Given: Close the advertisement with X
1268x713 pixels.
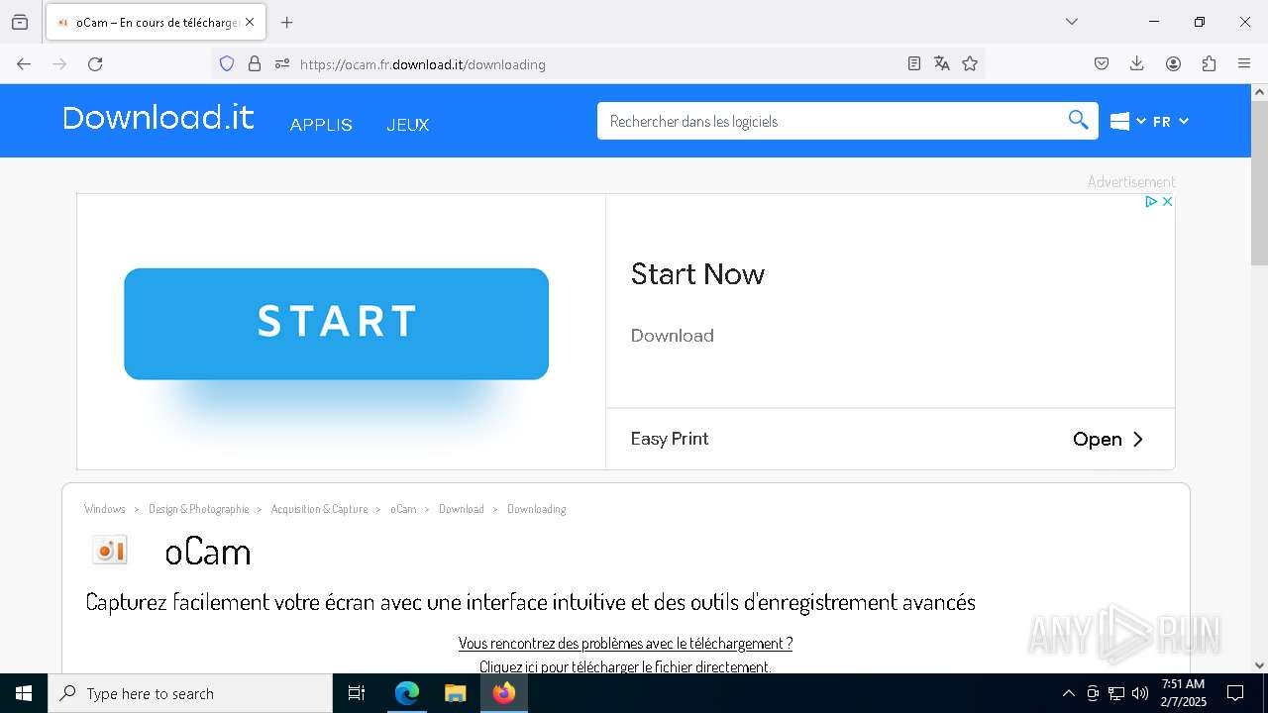Looking at the screenshot, I should coord(1167,201).
